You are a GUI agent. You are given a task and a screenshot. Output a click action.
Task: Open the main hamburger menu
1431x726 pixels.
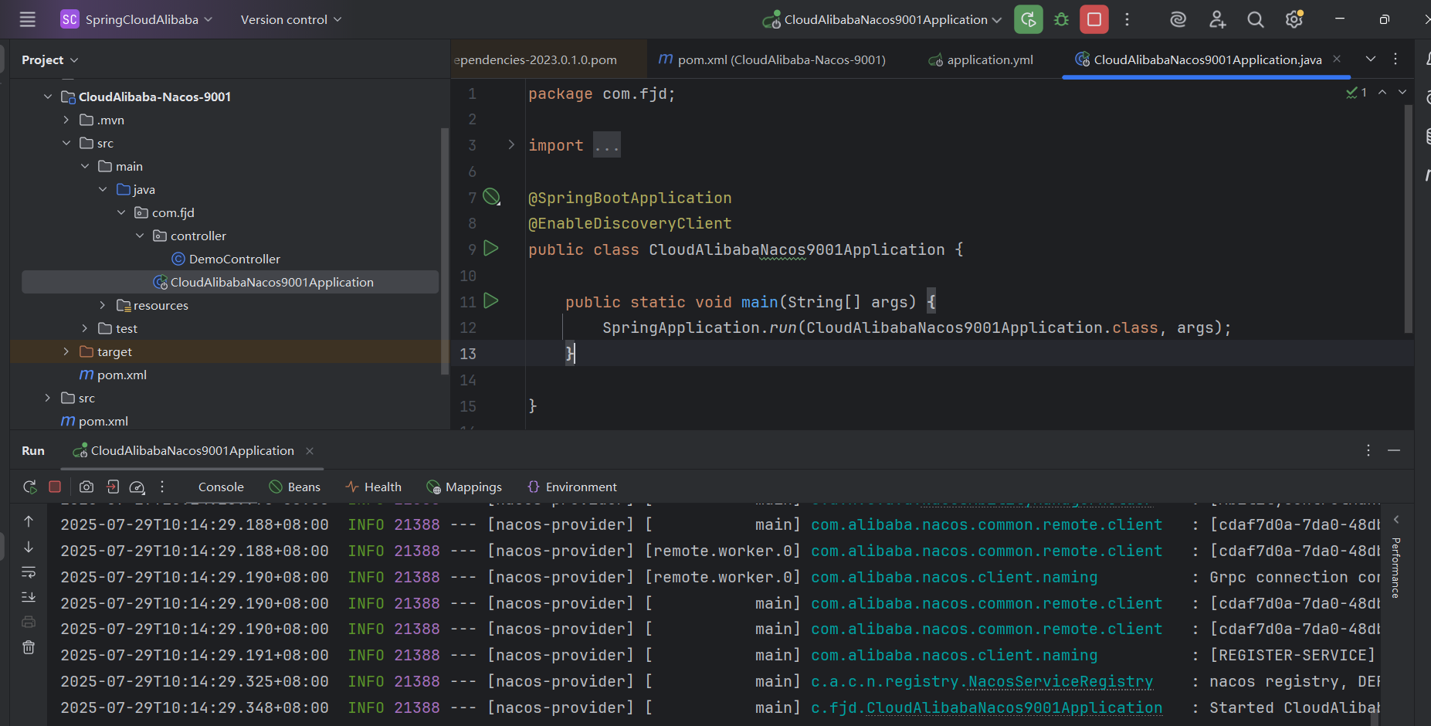[x=28, y=19]
